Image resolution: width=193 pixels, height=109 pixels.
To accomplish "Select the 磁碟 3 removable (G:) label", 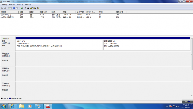I will click(8, 88).
